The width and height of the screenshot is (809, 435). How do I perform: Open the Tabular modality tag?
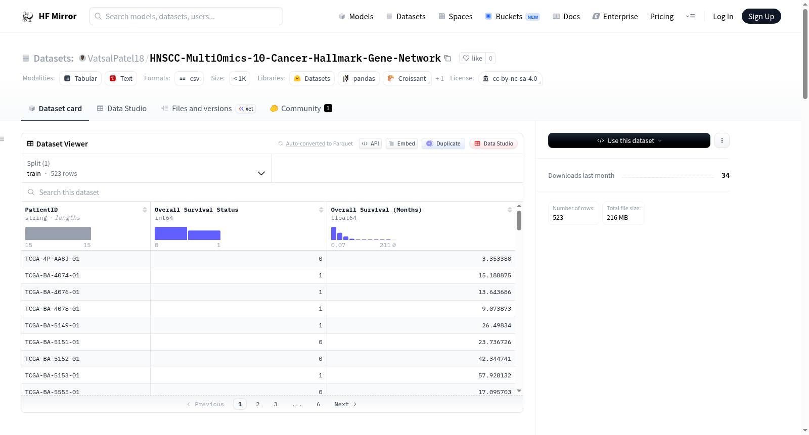click(x=80, y=78)
